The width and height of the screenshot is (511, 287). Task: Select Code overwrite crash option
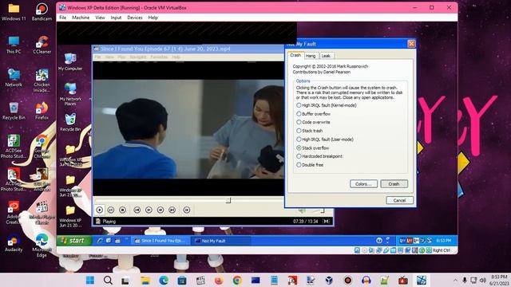[314, 122]
